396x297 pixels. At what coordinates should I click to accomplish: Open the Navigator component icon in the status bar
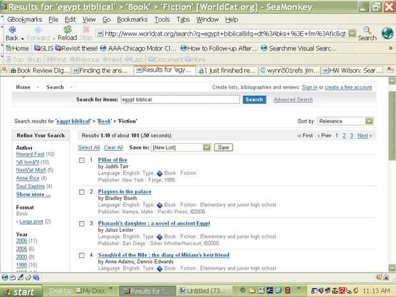5,277
